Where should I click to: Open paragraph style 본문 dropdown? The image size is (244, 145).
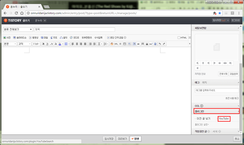(10, 44)
